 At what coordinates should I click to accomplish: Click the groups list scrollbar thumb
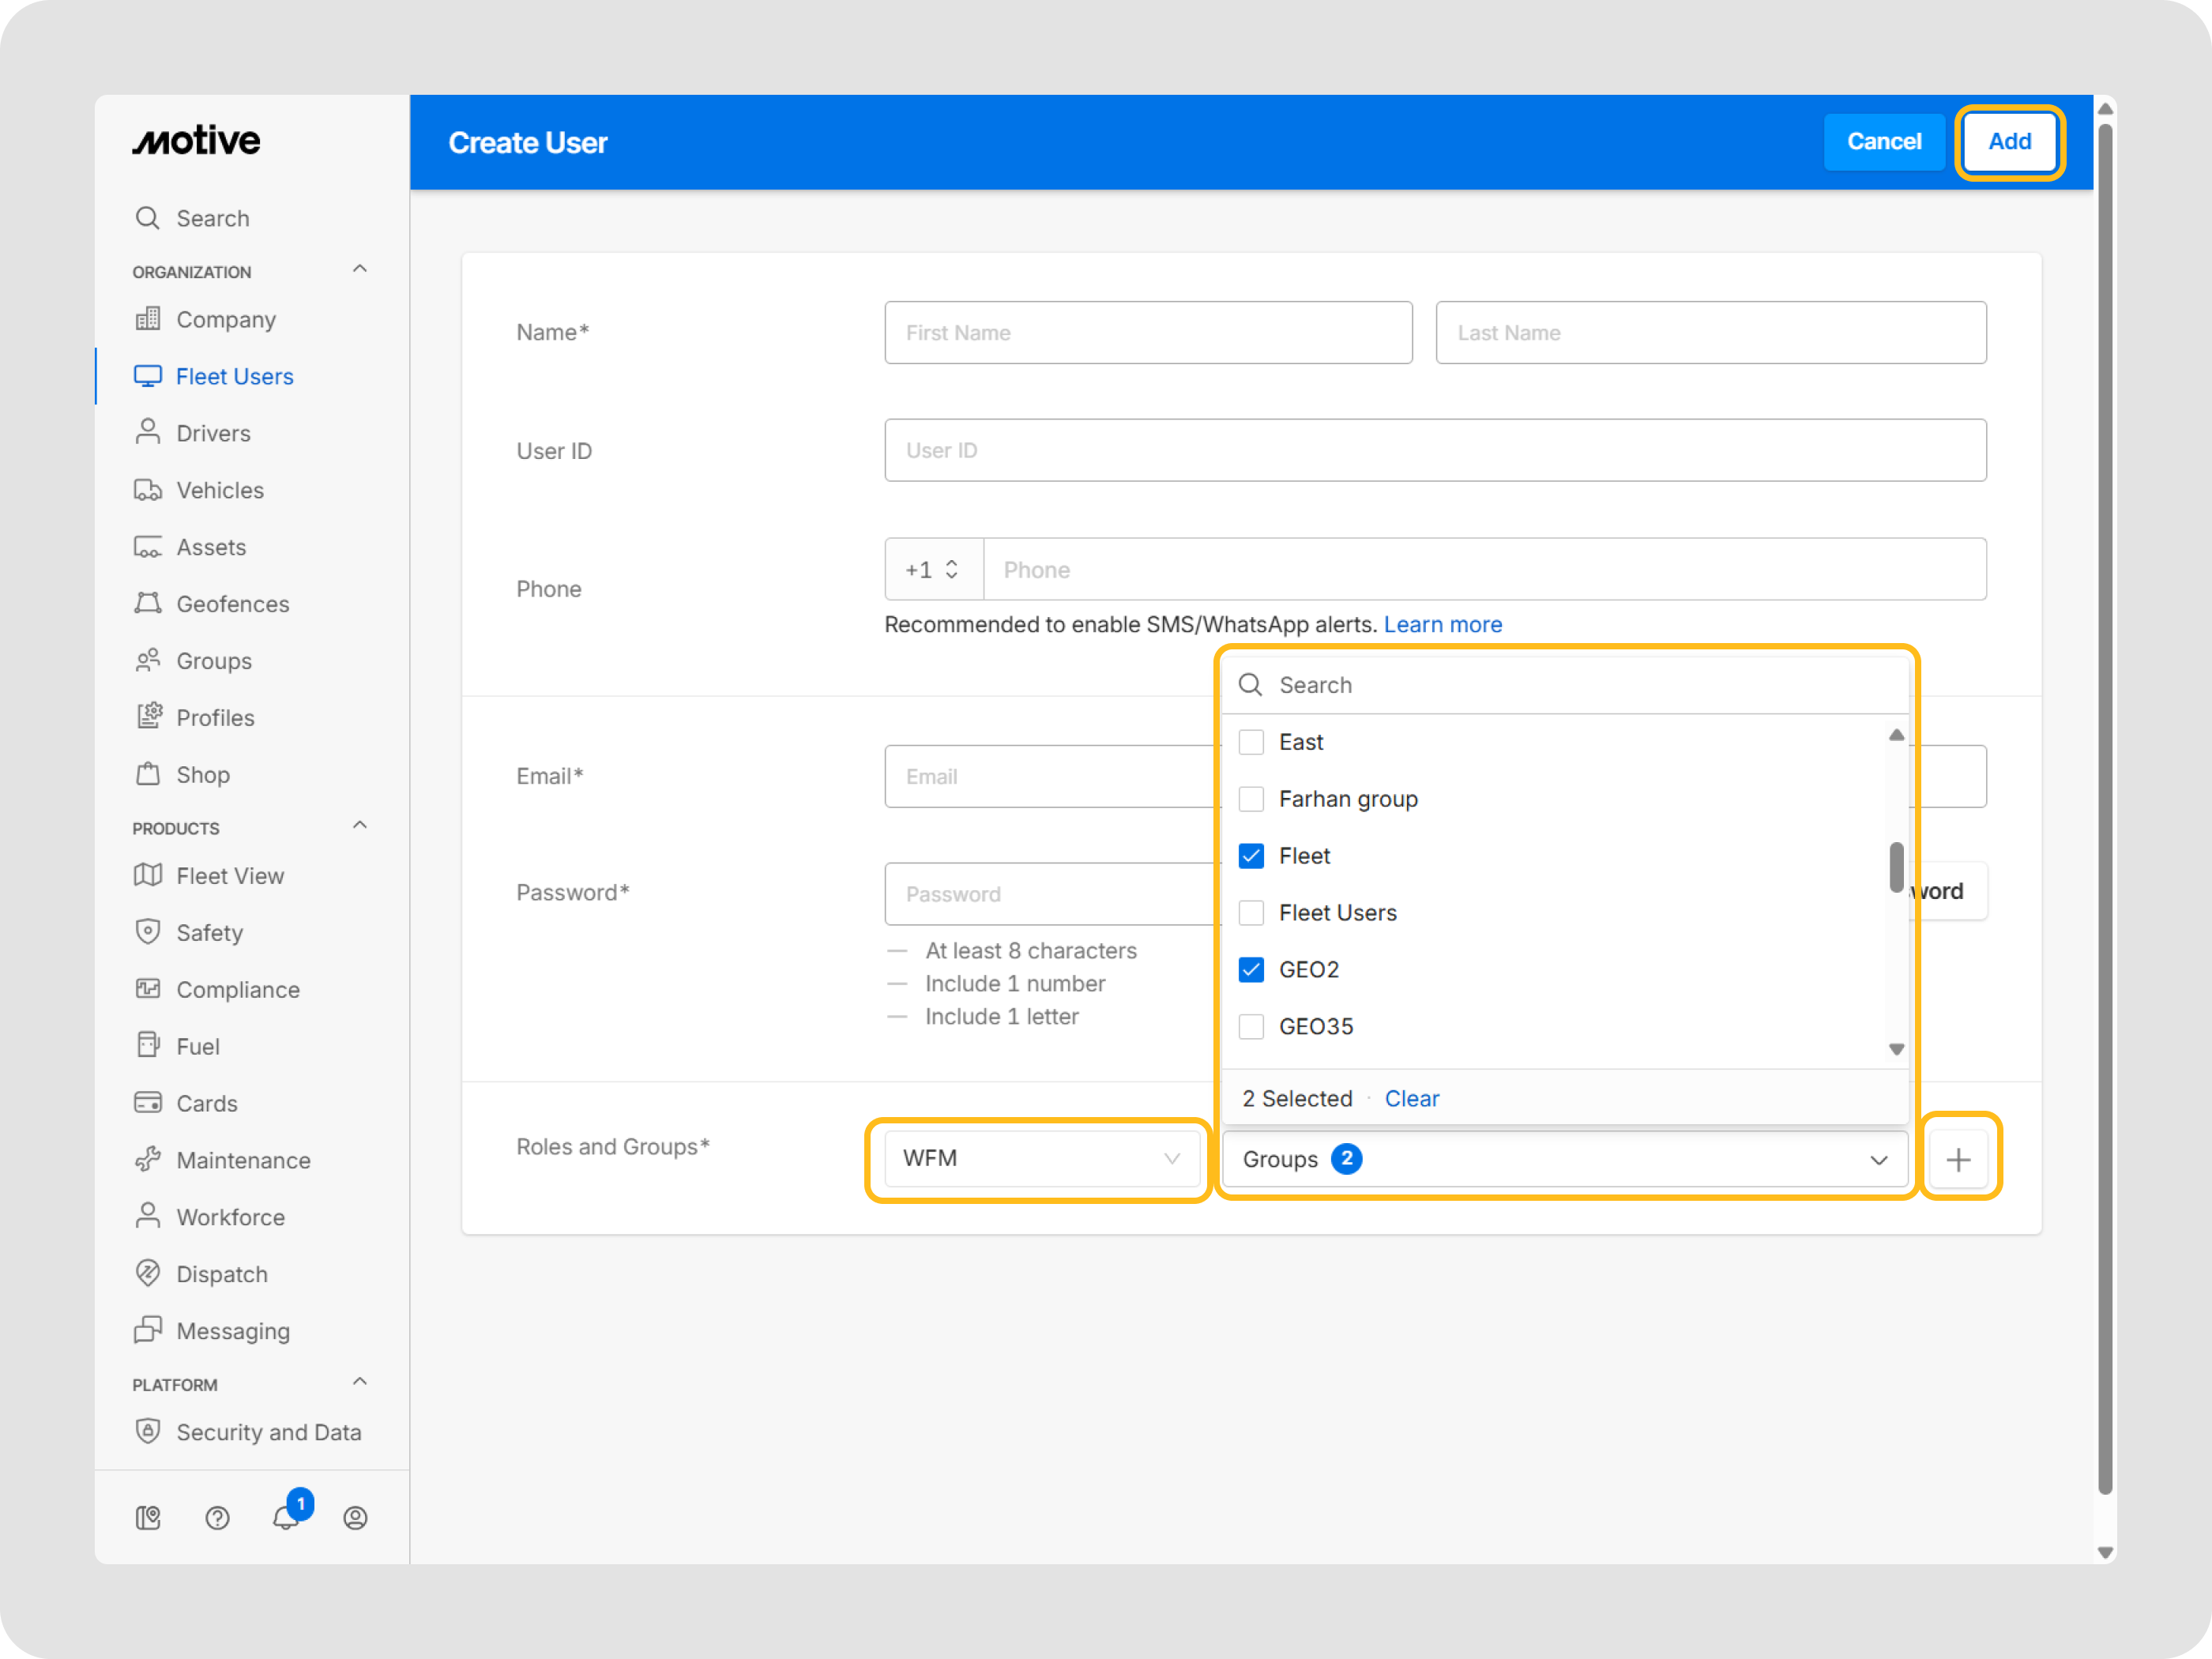tap(1896, 866)
